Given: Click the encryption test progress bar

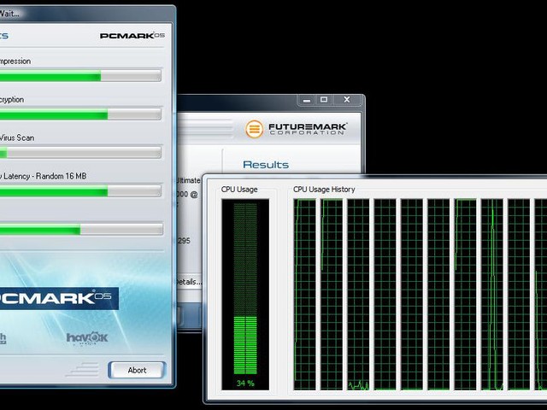Looking at the screenshot, I should click(80, 114).
